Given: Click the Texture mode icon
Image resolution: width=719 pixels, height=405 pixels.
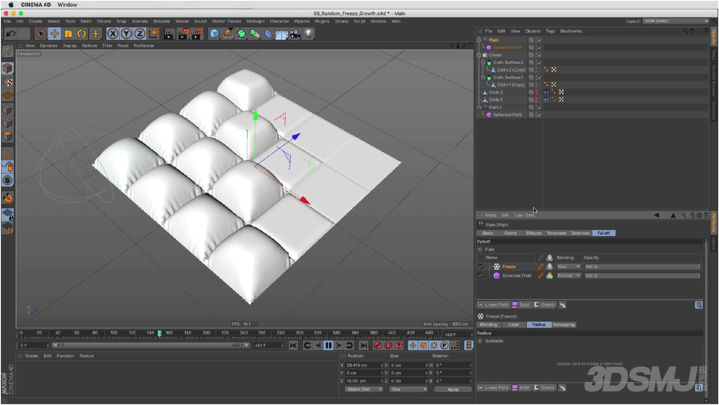Looking at the screenshot, I should pos(8,82).
